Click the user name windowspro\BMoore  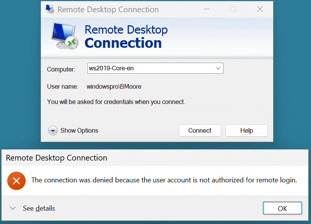tap(114, 87)
